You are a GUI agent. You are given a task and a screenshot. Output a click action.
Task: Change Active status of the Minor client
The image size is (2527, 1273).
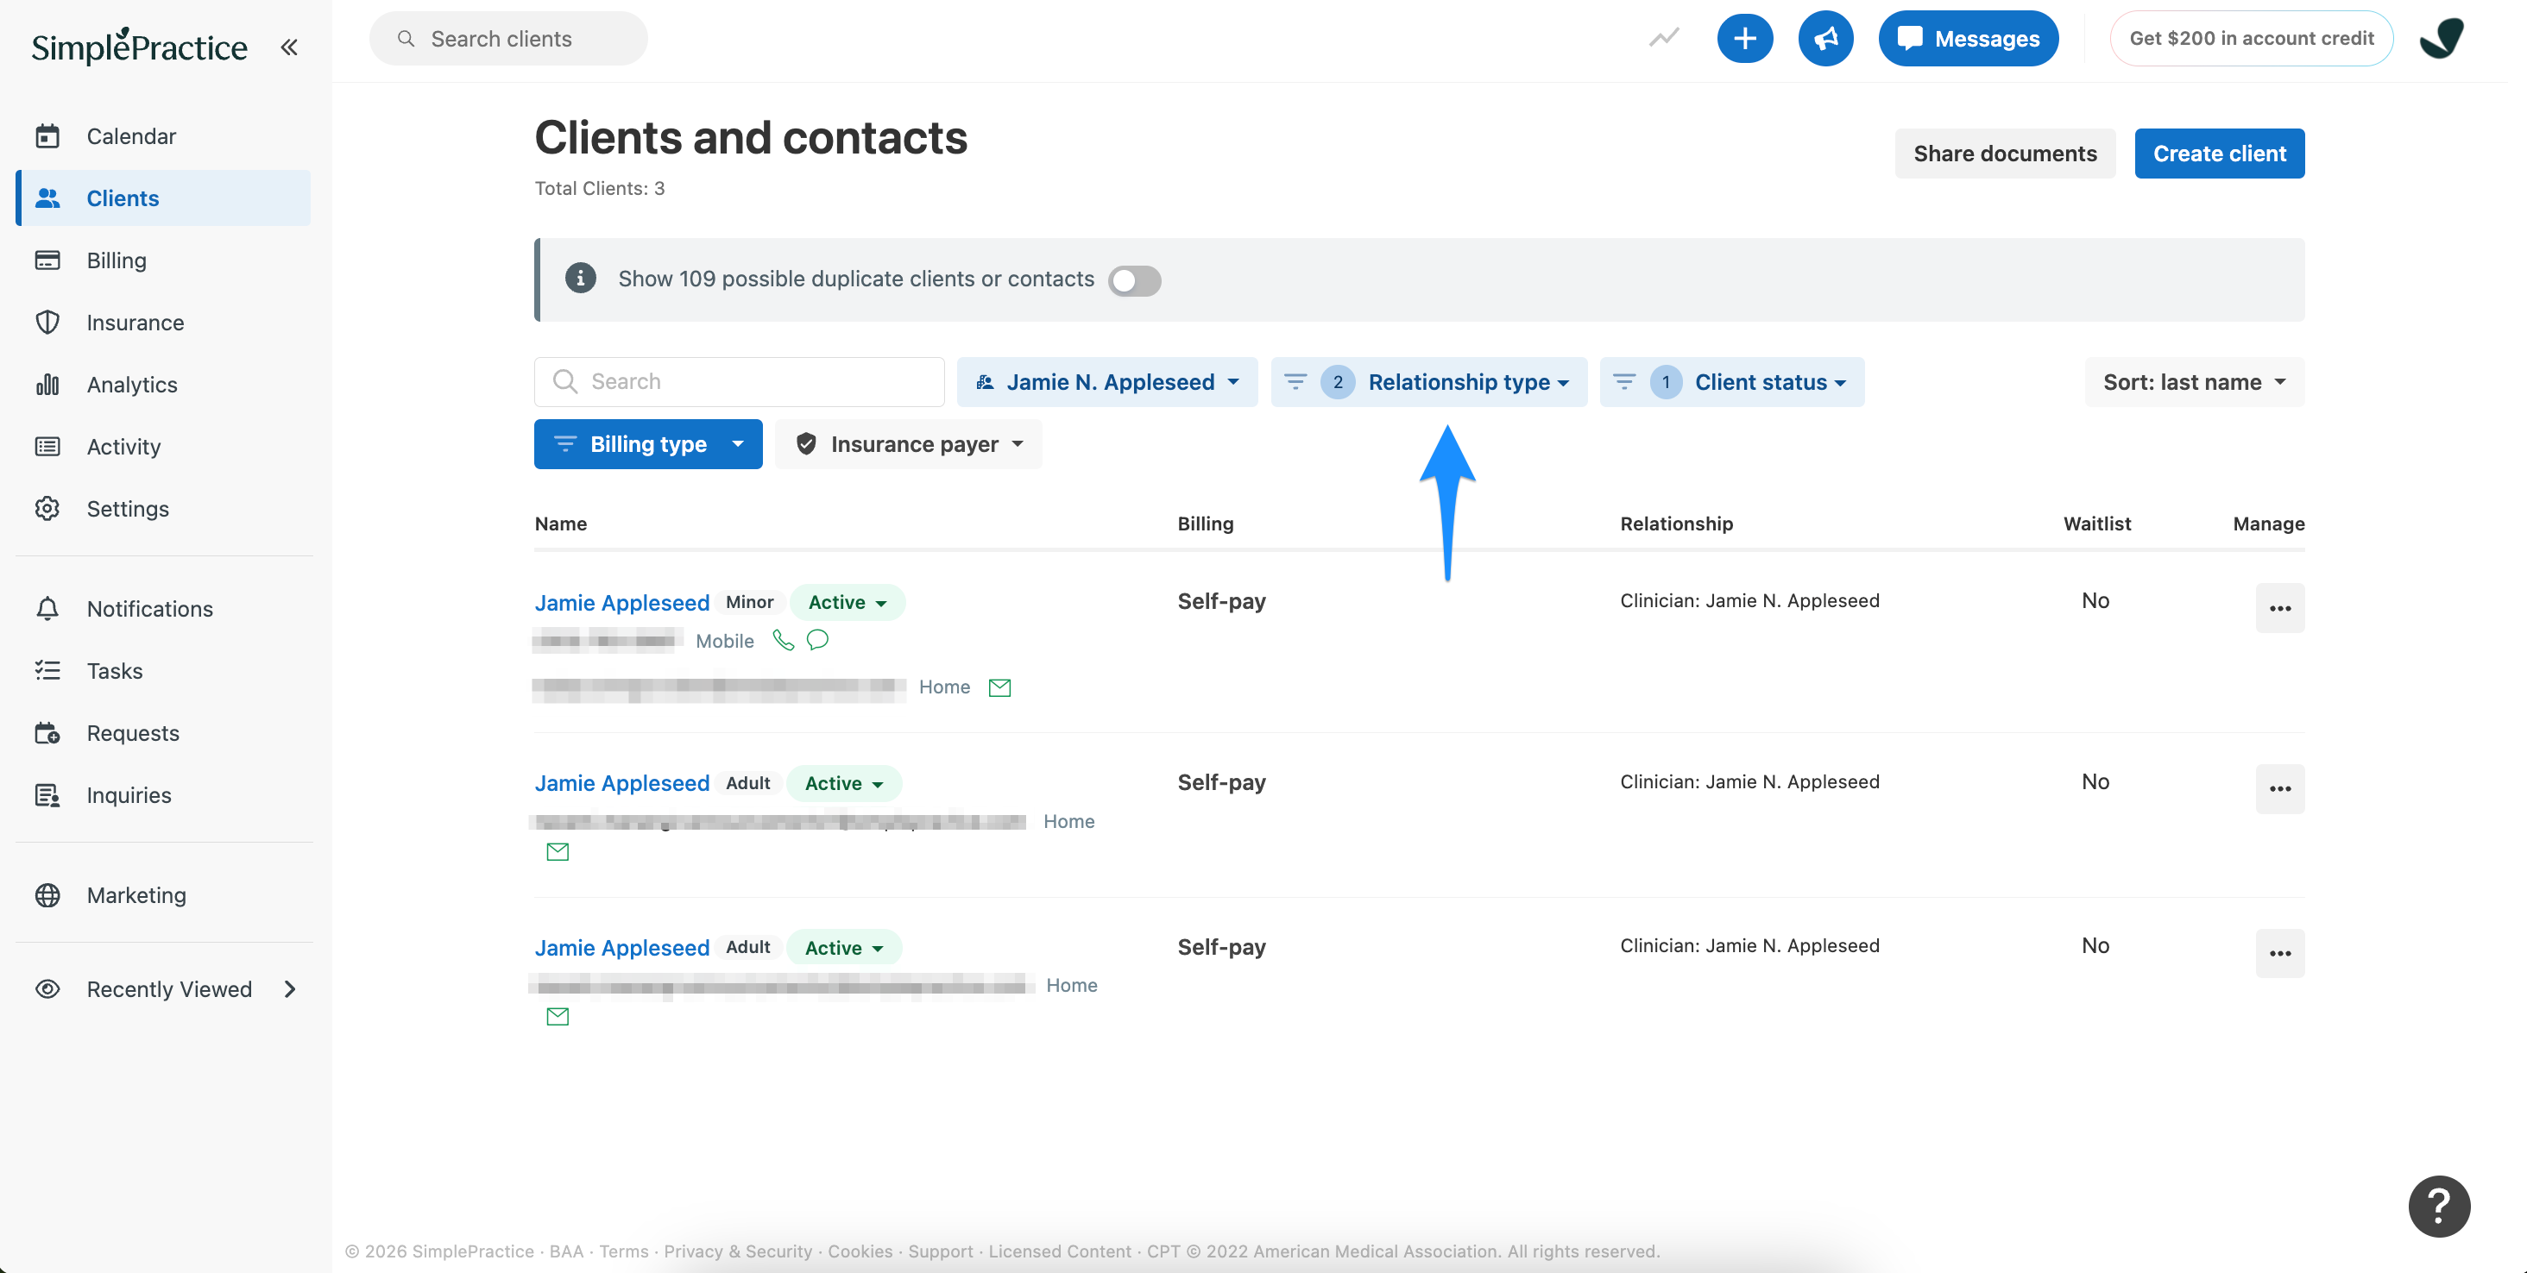click(847, 602)
